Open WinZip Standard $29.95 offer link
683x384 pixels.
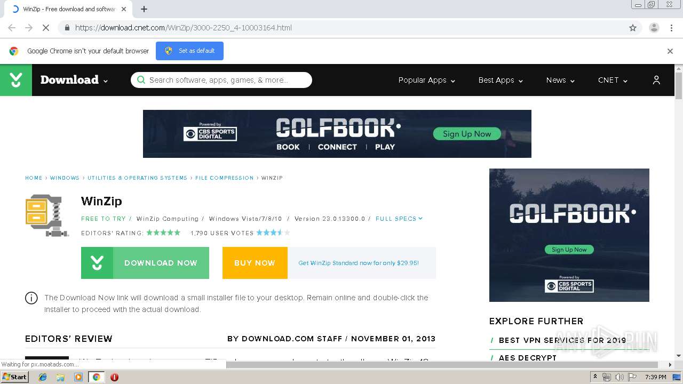pos(359,263)
